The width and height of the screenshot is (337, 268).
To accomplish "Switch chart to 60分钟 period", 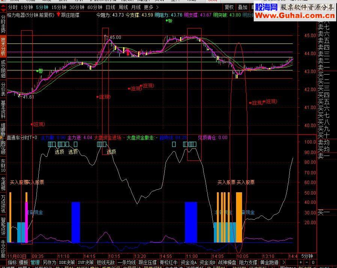I will (x=95, y=7).
